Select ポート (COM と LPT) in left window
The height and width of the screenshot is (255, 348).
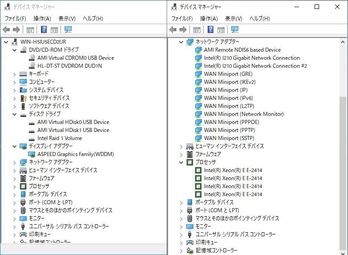51,202
